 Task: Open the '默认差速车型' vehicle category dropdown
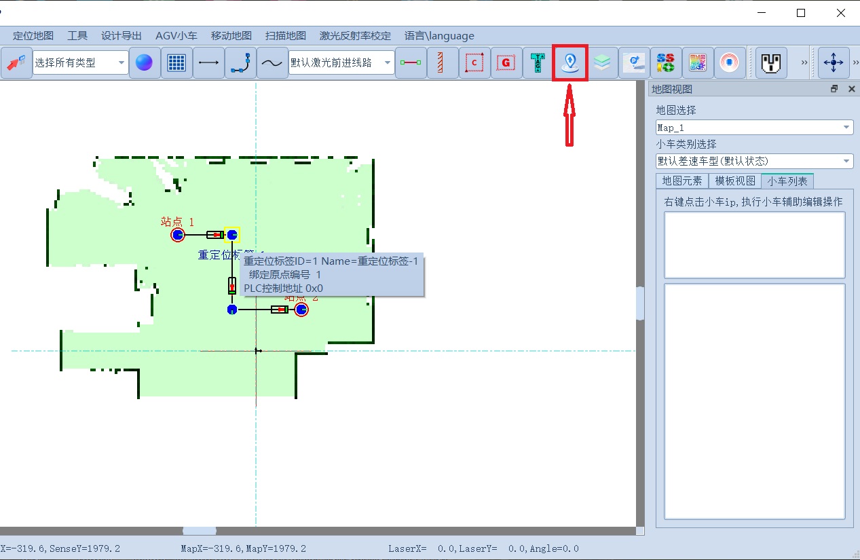tap(754, 161)
